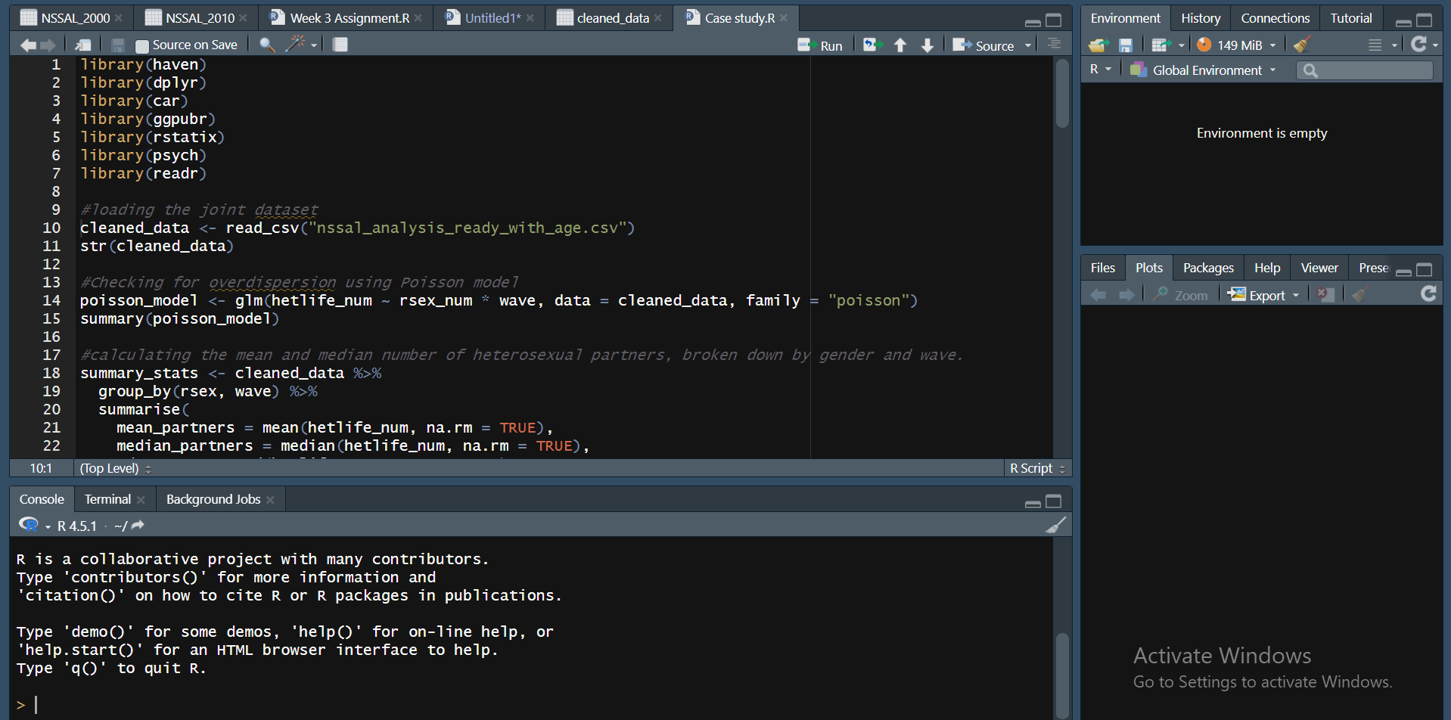
Task: View current working directory arrow in console
Action: (138, 525)
